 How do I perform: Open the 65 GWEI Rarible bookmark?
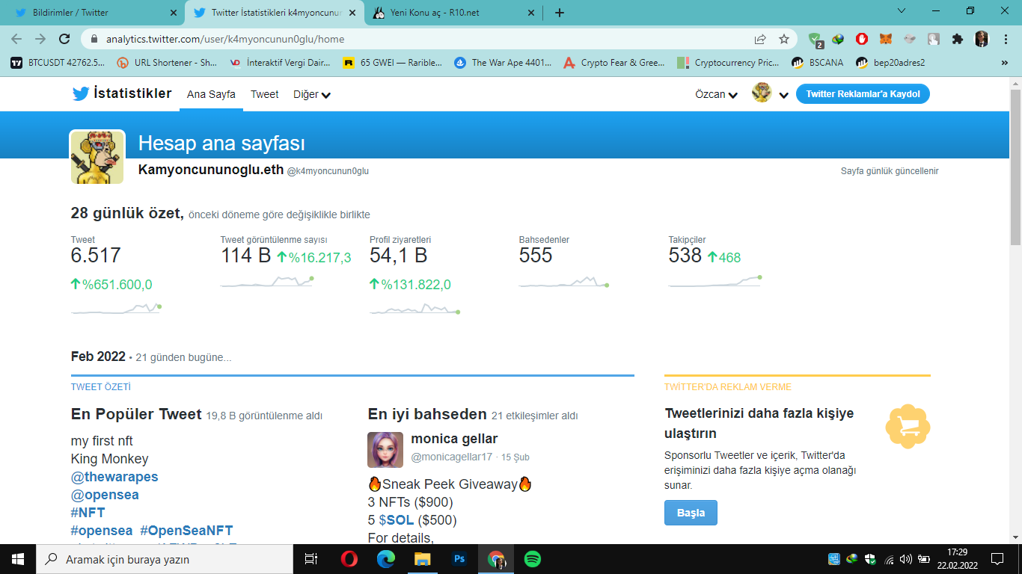[392, 63]
